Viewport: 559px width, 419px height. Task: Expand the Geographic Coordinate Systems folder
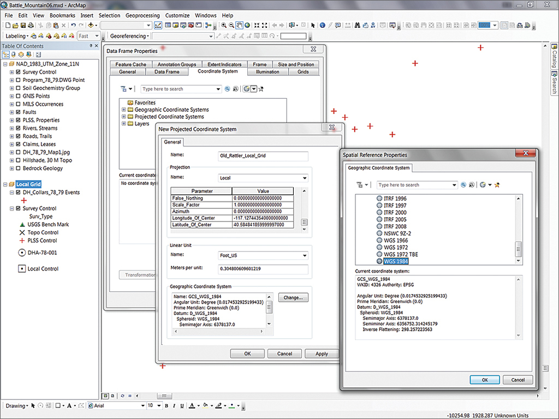[124, 110]
